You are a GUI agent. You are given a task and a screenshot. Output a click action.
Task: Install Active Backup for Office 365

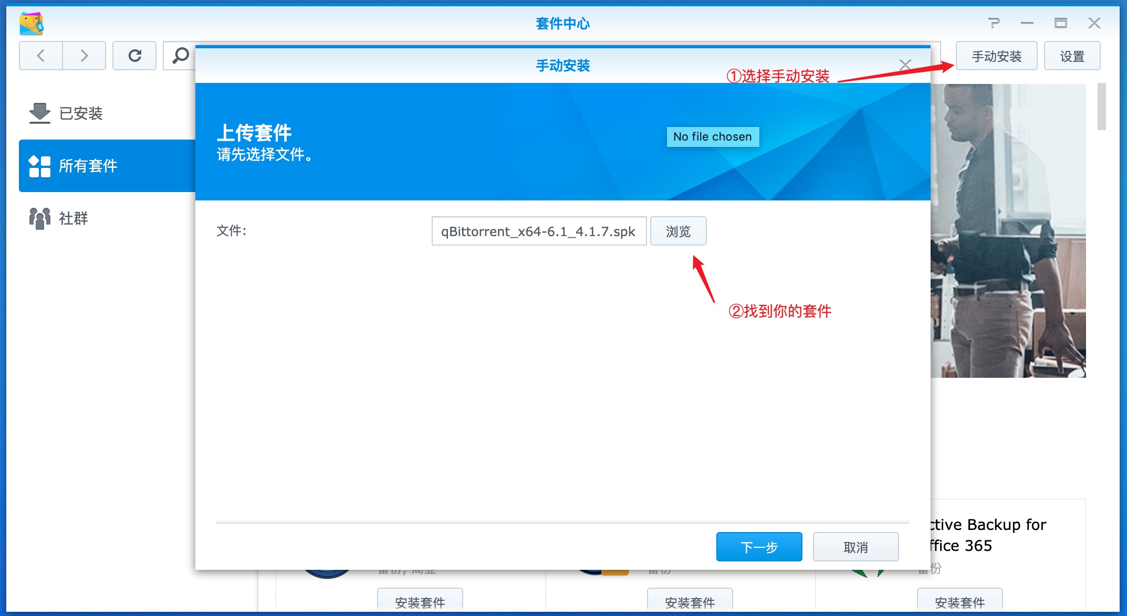point(959,602)
